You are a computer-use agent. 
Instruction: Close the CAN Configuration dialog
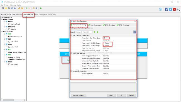click(x=135, y=21)
